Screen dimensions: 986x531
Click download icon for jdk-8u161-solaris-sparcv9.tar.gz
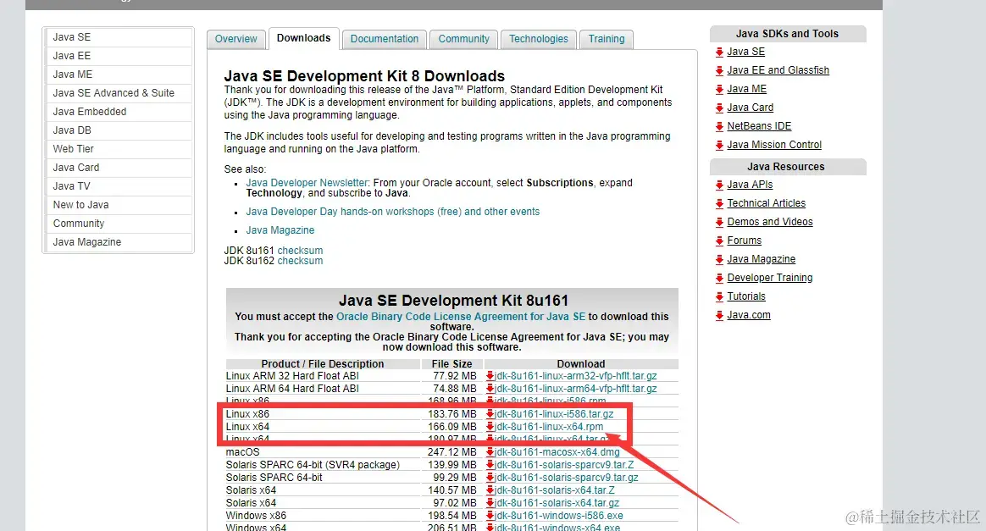490,478
